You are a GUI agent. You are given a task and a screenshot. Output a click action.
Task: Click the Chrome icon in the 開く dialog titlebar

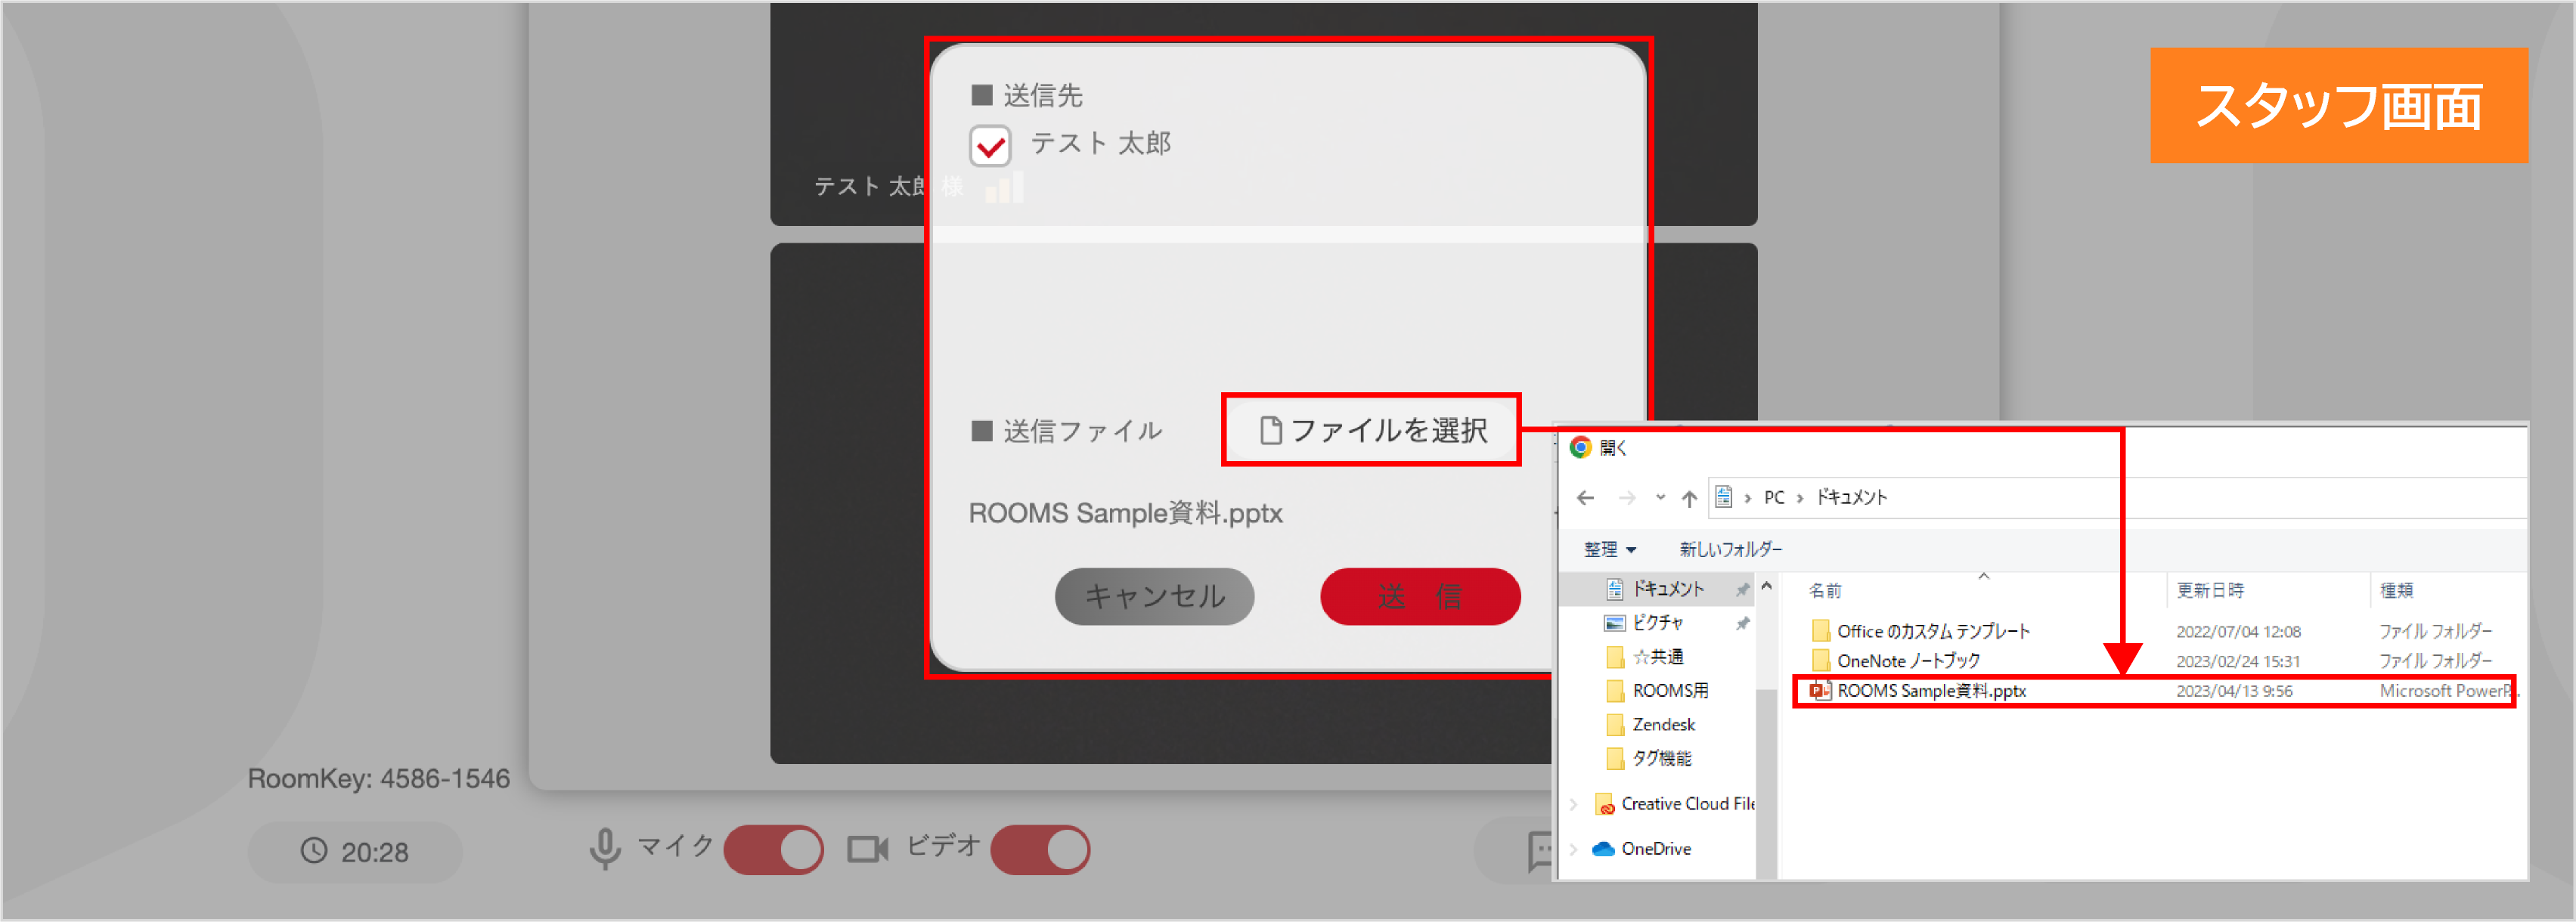tap(1580, 447)
